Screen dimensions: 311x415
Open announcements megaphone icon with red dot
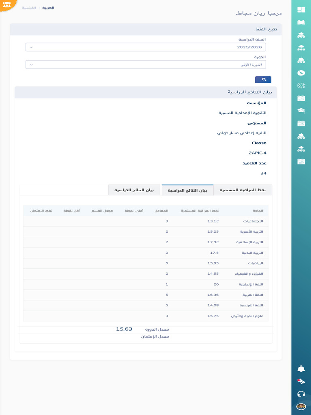pyautogui.click(x=301, y=381)
